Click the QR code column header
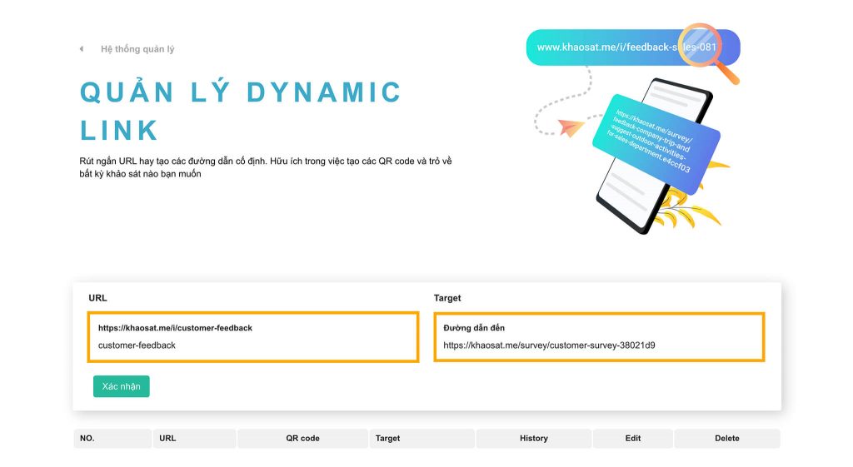The height and width of the screenshot is (467, 853). click(303, 438)
